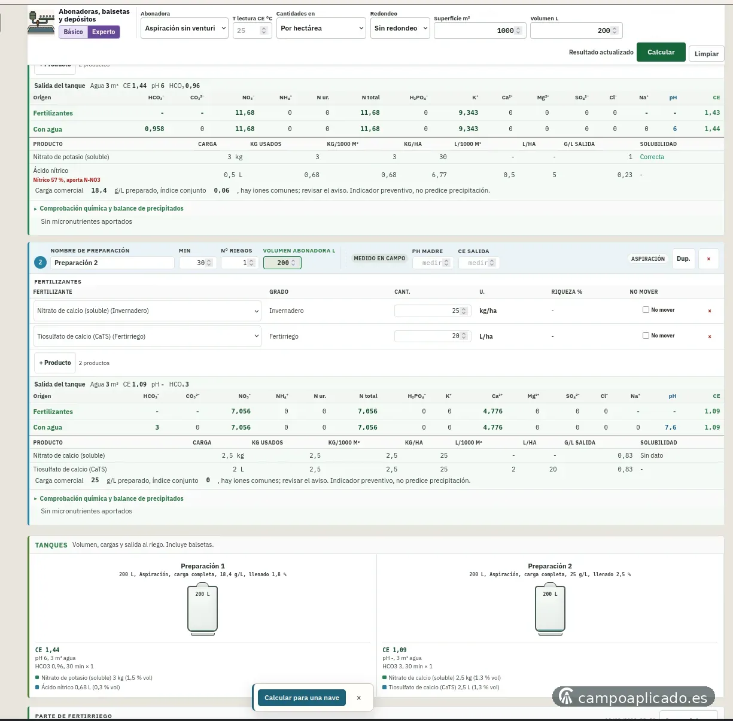Click the Volumen abonadora L field
The height and width of the screenshot is (721, 733).
[x=282, y=263]
